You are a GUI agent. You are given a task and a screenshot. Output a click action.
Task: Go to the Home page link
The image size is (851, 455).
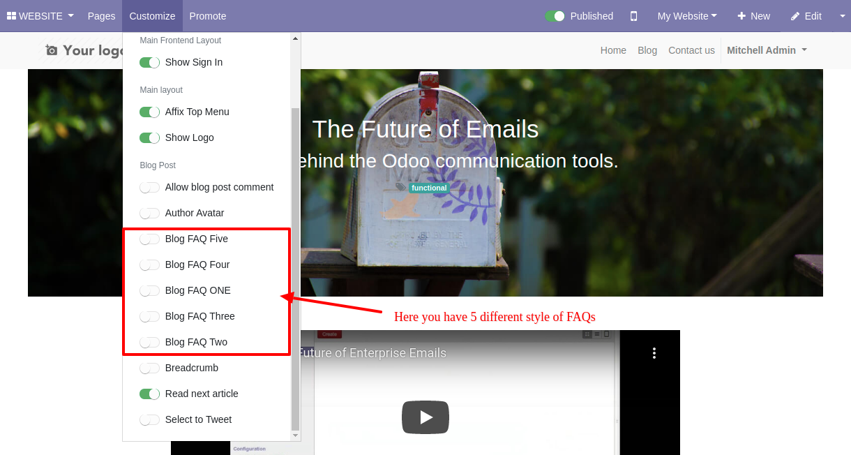click(x=613, y=50)
